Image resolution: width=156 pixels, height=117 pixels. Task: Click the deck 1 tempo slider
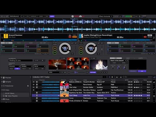click(x=76, y=50)
